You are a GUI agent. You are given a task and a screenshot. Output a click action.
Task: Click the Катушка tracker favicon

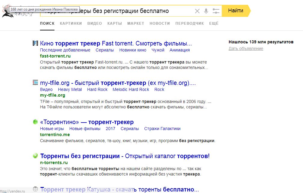tap(35, 189)
